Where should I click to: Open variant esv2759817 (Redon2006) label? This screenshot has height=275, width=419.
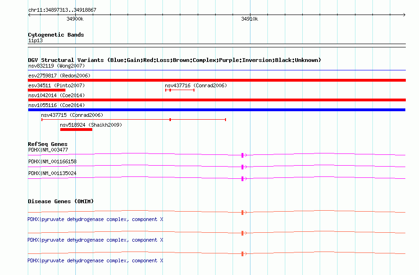pyautogui.click(x=59, y=76)
